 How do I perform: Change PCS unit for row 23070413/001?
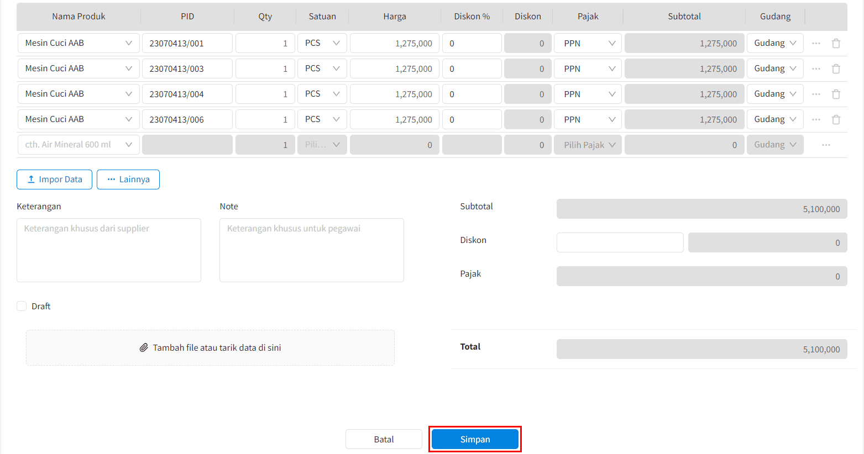[322, 43]
